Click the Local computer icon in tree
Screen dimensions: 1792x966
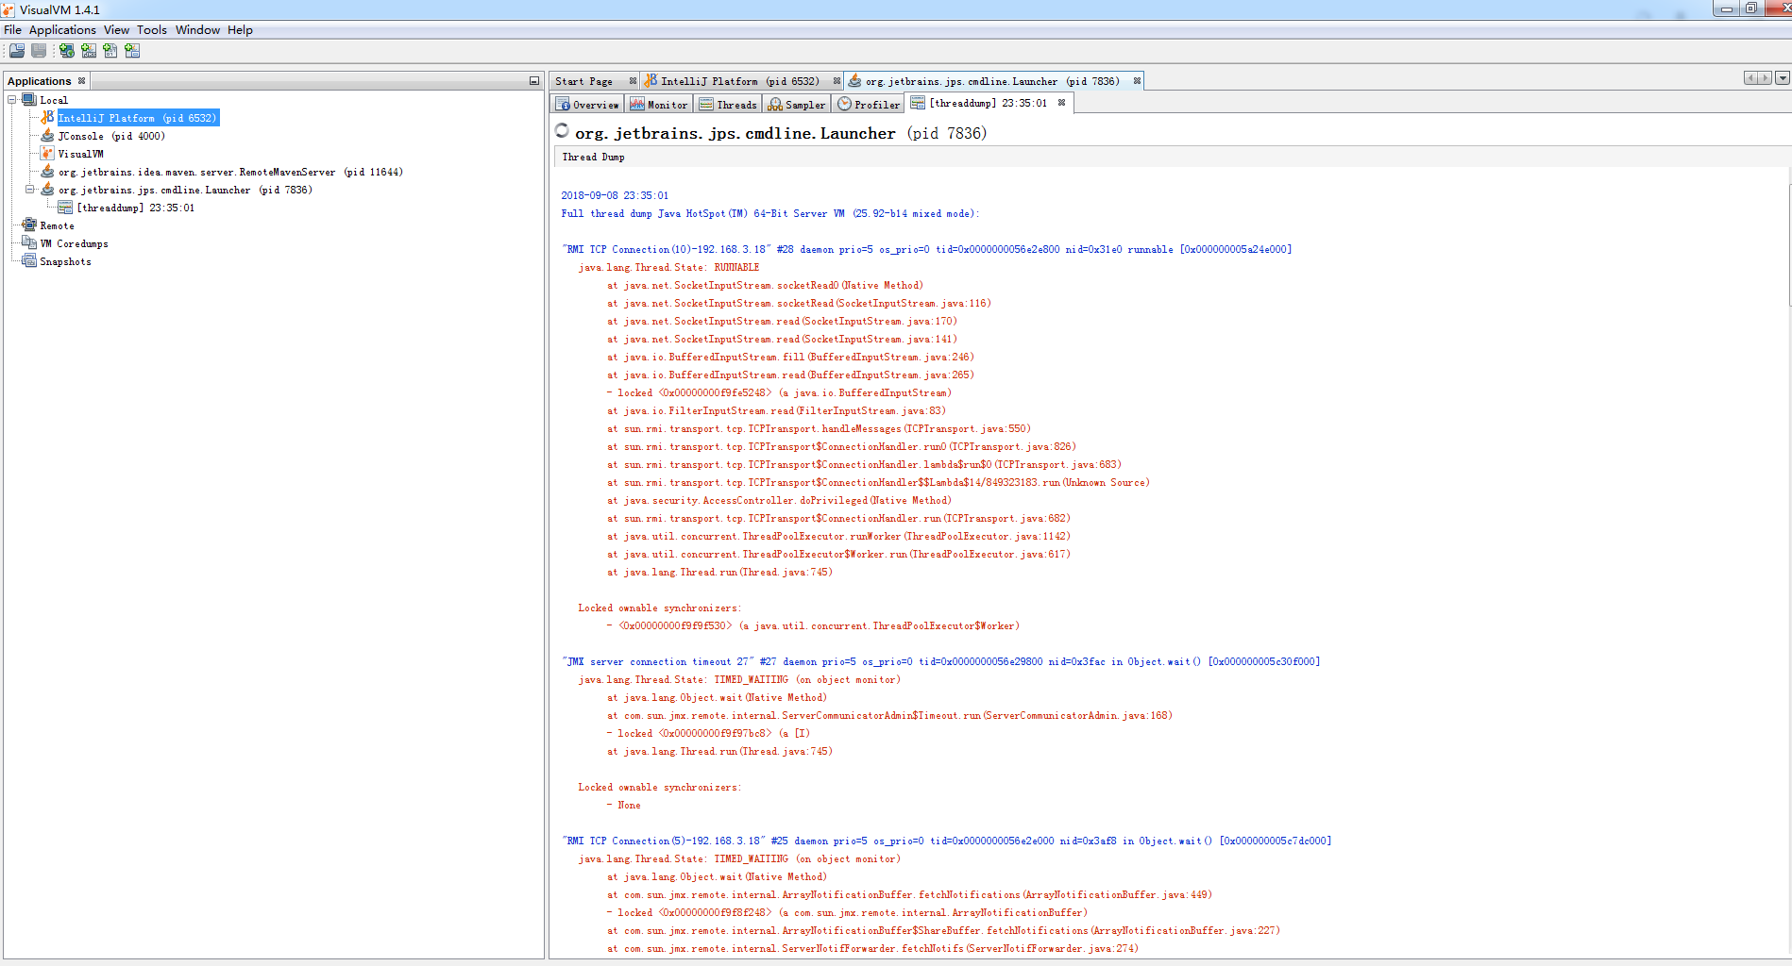tap(29, 100)
